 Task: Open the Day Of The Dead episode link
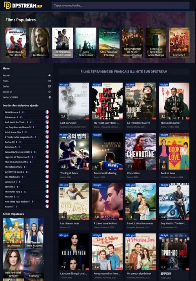(x=18, y=172)
